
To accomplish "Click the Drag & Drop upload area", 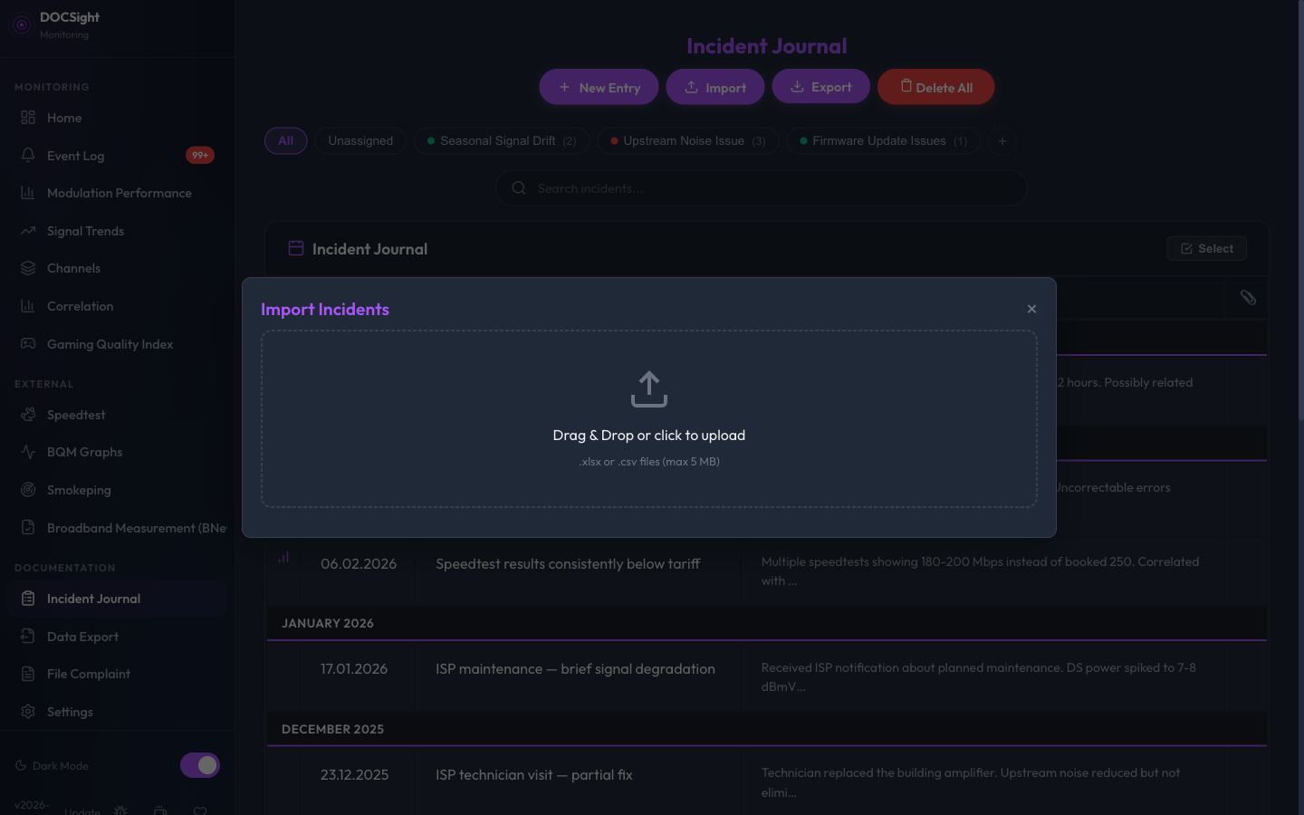I will (649, 418).
